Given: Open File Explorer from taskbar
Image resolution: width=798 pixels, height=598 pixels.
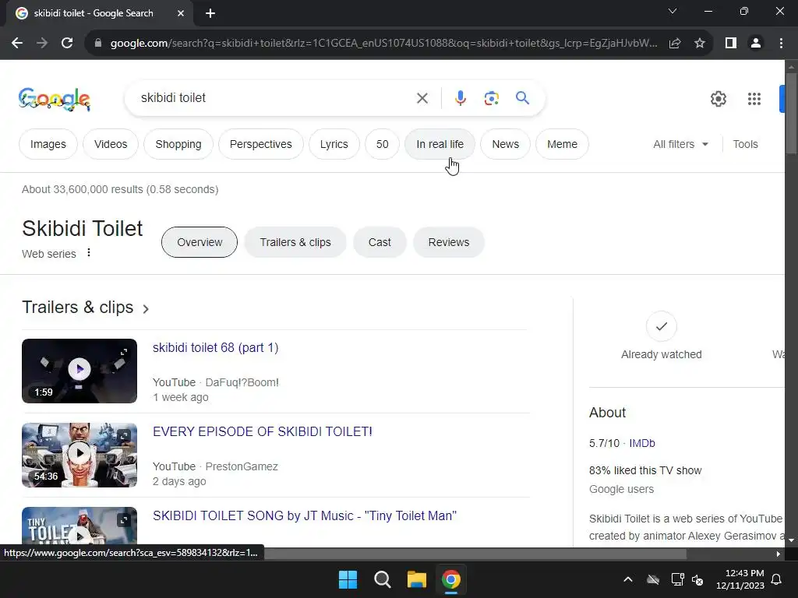Looking at the screenshot, I should [416, 579].
